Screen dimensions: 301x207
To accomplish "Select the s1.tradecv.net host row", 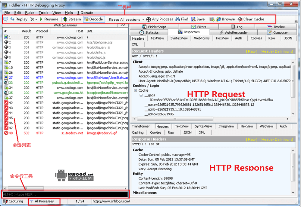I will tap(65, 133).
